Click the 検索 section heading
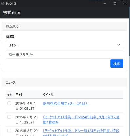 (x=10, y=37)
